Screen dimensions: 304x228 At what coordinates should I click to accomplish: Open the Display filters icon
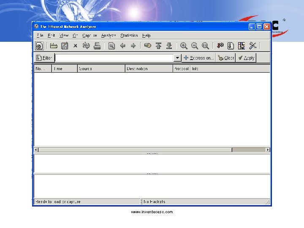(x=231, y=46)
